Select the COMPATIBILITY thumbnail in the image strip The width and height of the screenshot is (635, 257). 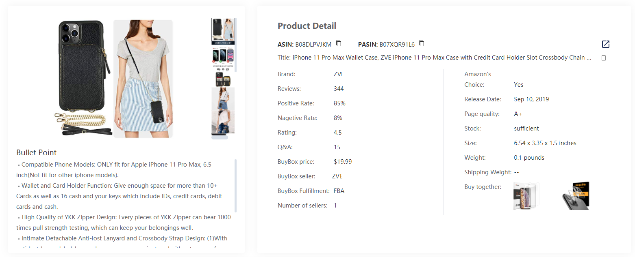223,31
